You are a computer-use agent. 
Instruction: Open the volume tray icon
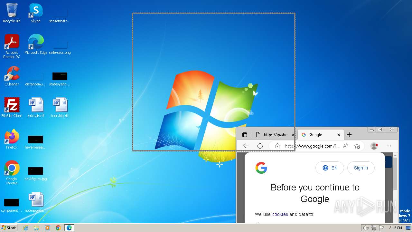click(x=366, y=228)
